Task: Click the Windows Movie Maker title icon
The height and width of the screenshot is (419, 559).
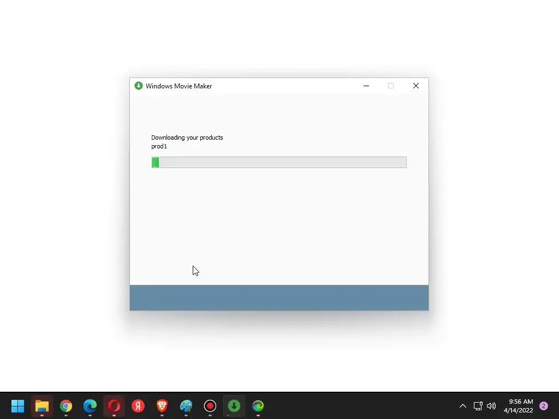Action: point(138,86)
